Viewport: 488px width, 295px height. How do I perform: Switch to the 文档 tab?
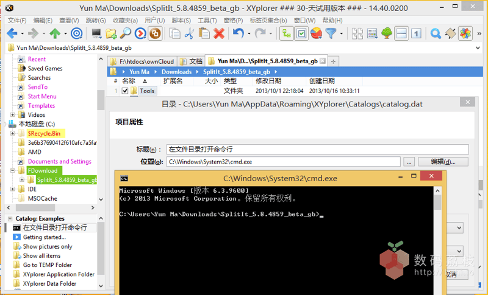pos(192,61)
